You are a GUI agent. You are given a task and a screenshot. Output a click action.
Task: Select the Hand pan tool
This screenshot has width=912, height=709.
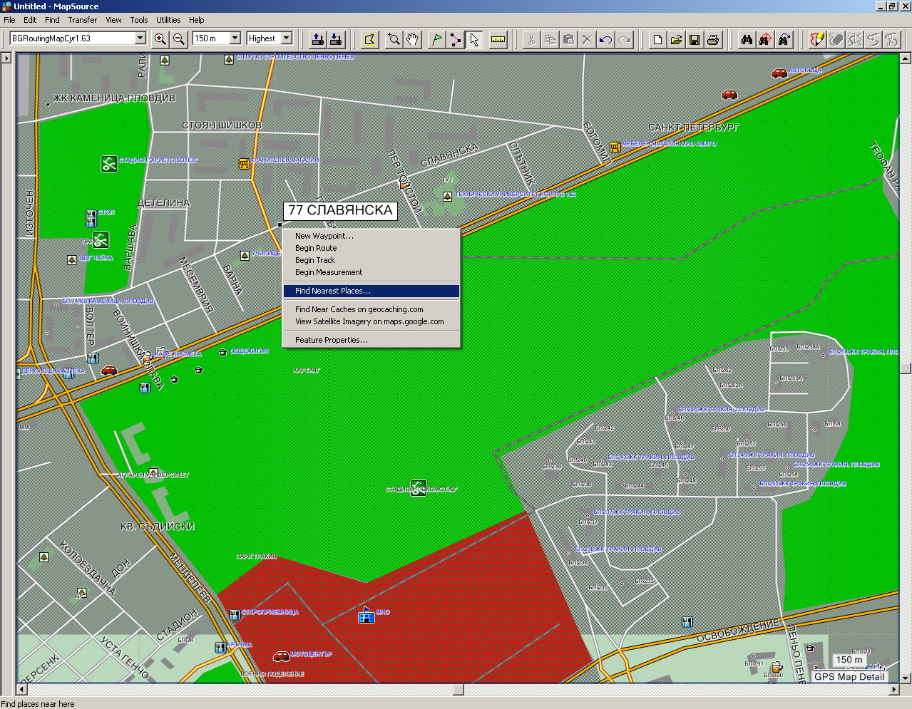point(413,39)
